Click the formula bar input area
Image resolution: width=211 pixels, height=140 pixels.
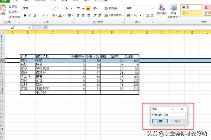129,27
